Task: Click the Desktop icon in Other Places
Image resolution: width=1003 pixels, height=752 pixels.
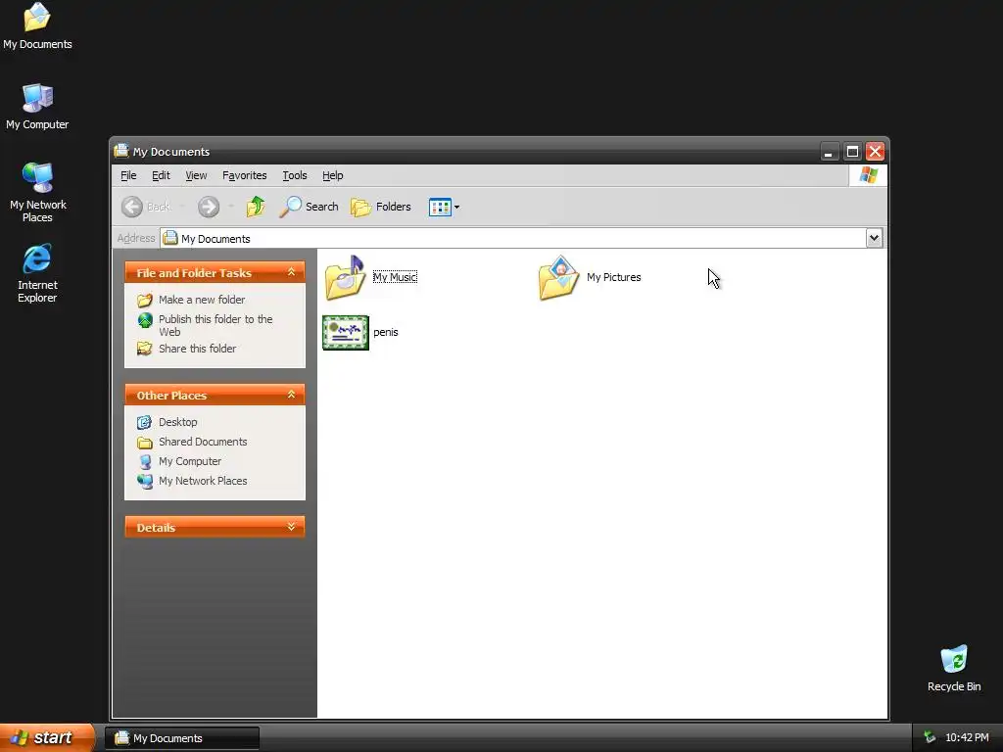Action: point(145,422)
